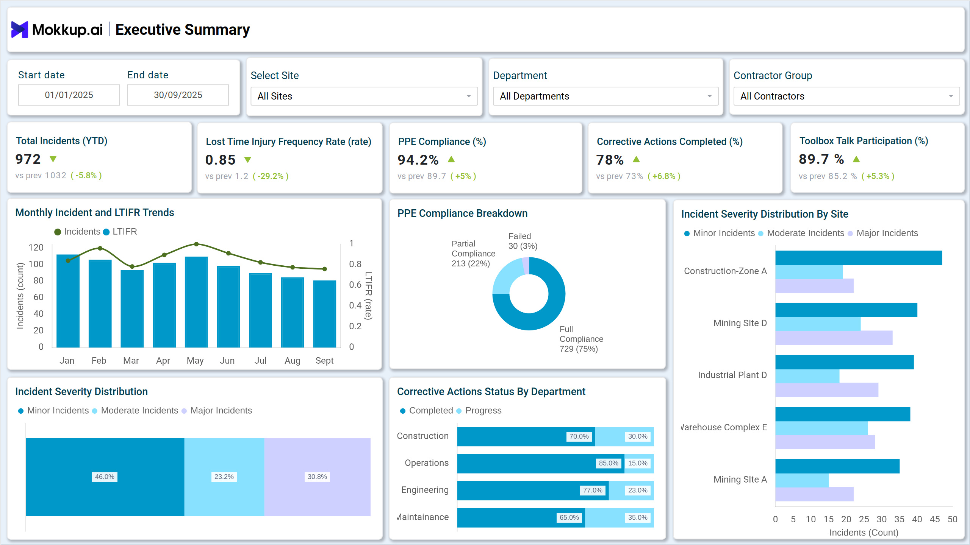Click the '(-5.8%)' change text

(x=86, y=176)
